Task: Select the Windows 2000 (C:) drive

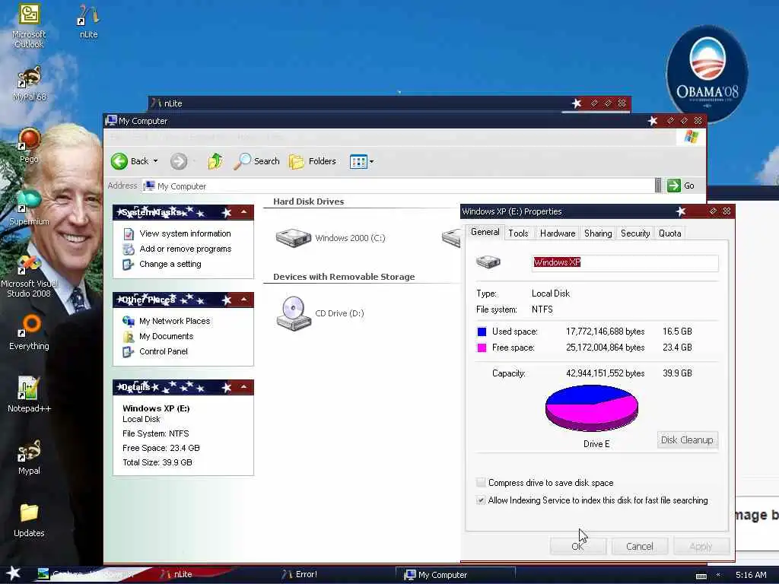Action: (330, 238)
